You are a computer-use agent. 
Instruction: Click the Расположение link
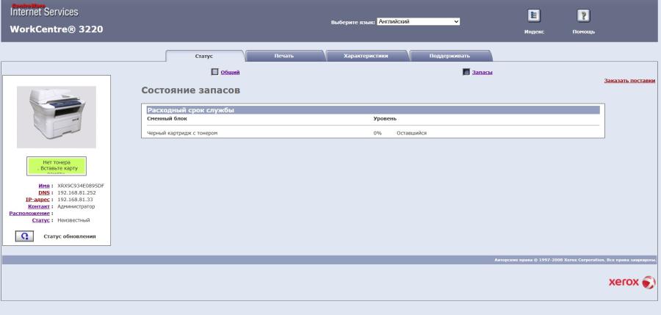[x=29, y=214]
